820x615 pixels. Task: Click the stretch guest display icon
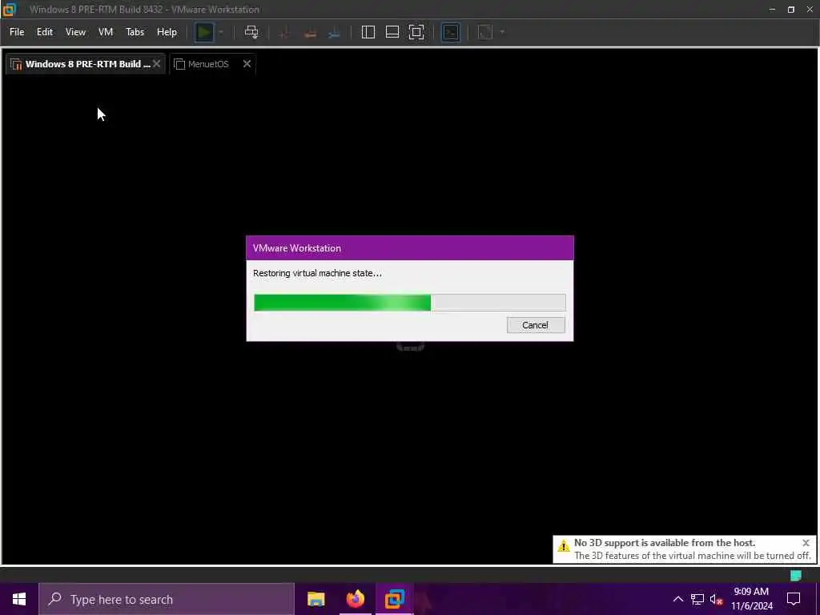[485, 32]
